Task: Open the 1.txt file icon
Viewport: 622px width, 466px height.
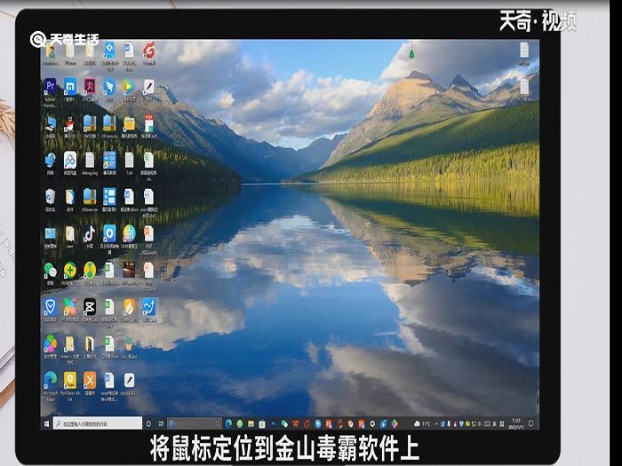Action: click(129, 160)
